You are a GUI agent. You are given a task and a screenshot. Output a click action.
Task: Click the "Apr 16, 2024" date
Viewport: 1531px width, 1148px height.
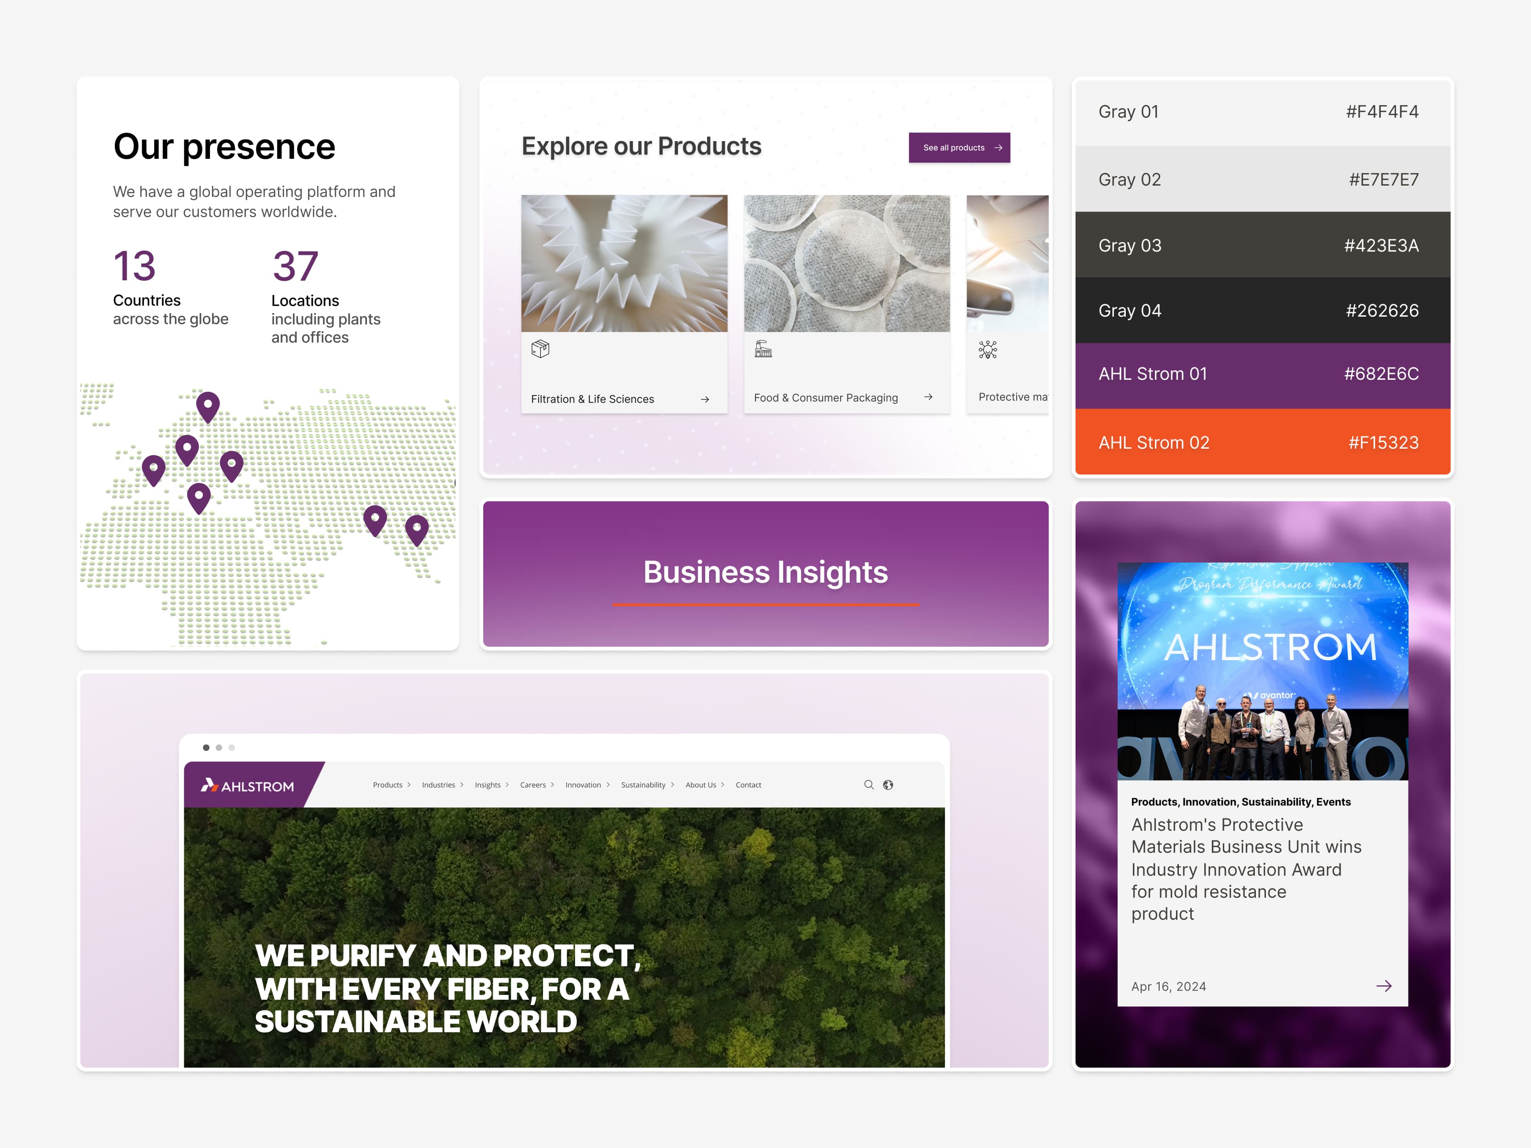coord(1168,987)
